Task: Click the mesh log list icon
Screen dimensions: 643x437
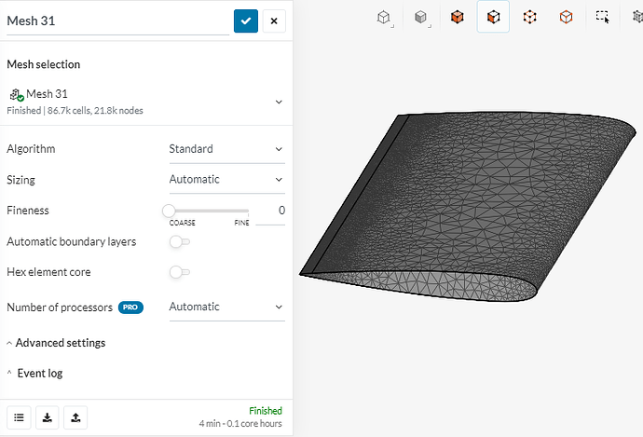Action: (x=19, y=417)
